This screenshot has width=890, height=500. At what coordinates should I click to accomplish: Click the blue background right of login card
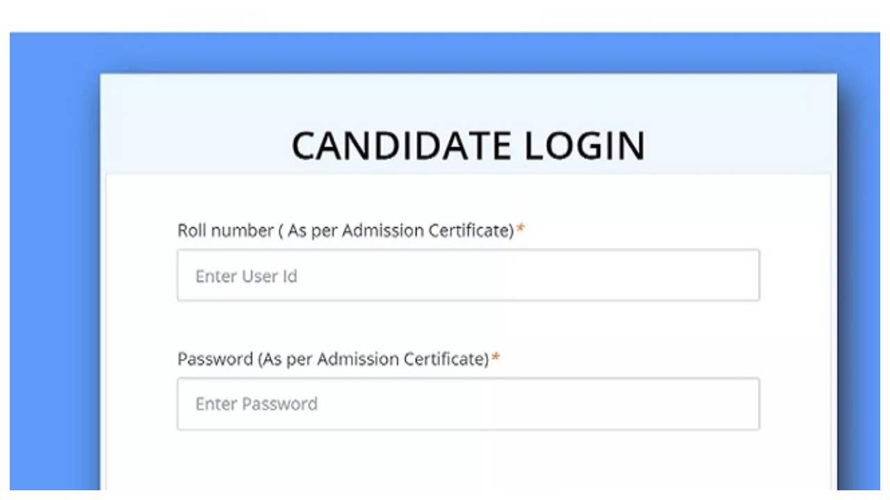[x=859, y=278]
